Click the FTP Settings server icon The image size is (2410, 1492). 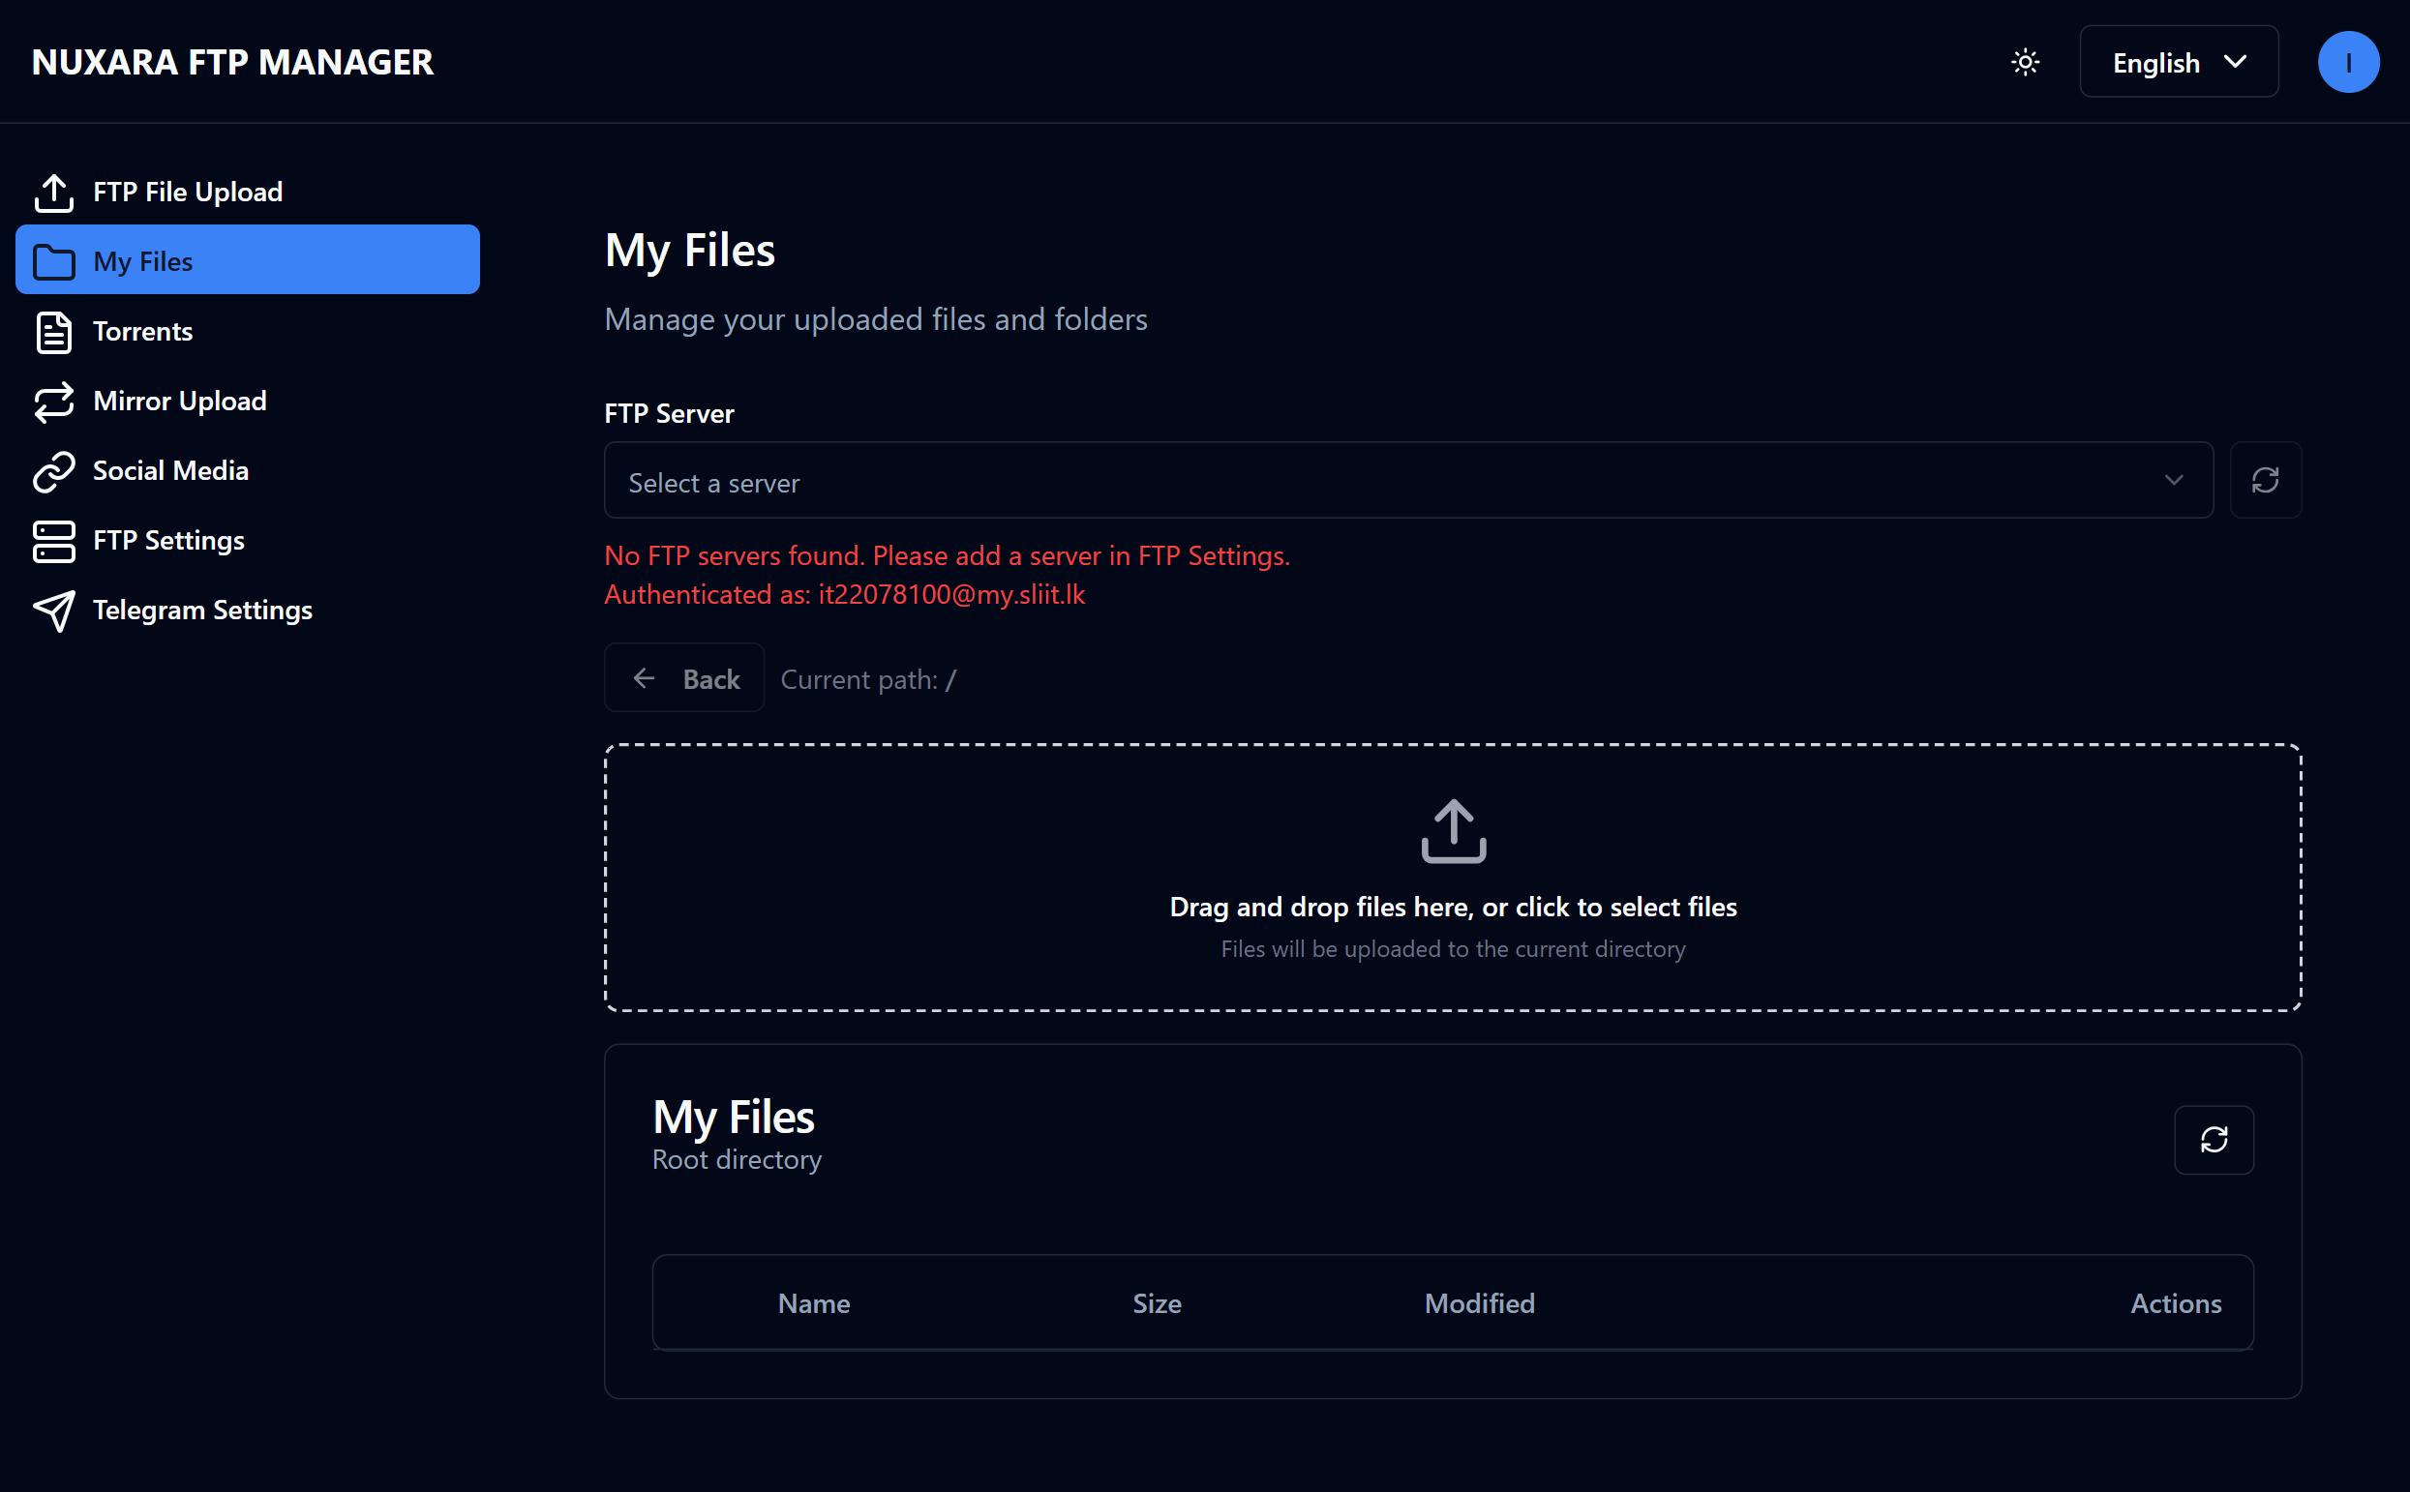click(x=55, y=541)
